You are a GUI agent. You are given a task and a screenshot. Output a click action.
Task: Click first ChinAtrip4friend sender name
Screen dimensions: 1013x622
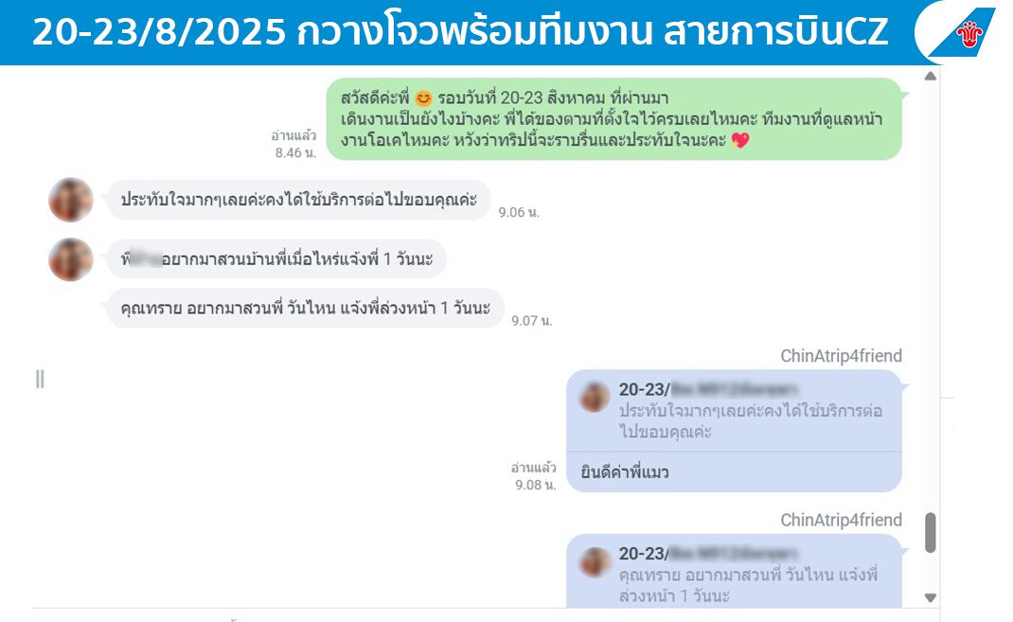click(841, 356)
